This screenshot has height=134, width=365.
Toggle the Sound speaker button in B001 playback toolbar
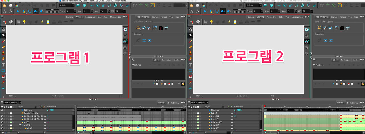tap(36, 11)
